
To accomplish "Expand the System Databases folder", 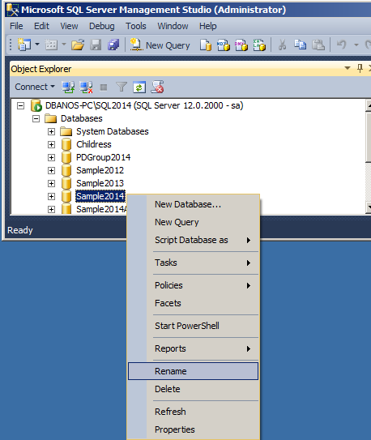I will coord(51,131).
